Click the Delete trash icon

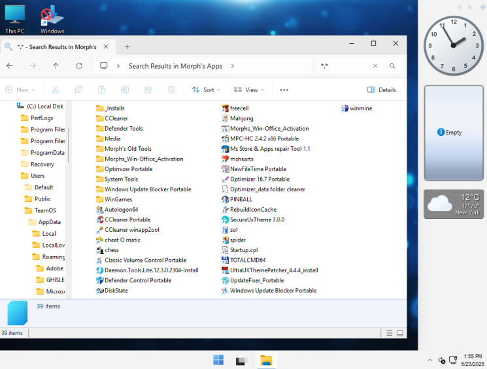pyautogui.click(x=171, y=89)
